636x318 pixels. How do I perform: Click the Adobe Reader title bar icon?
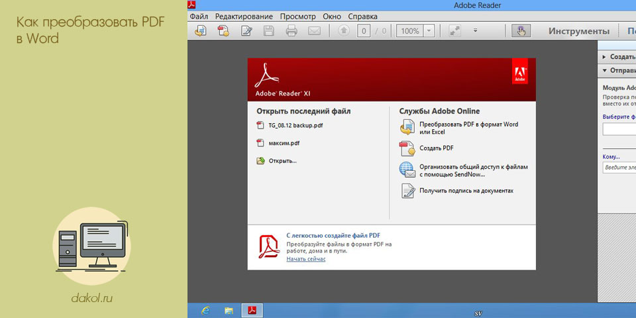(191, 5)
